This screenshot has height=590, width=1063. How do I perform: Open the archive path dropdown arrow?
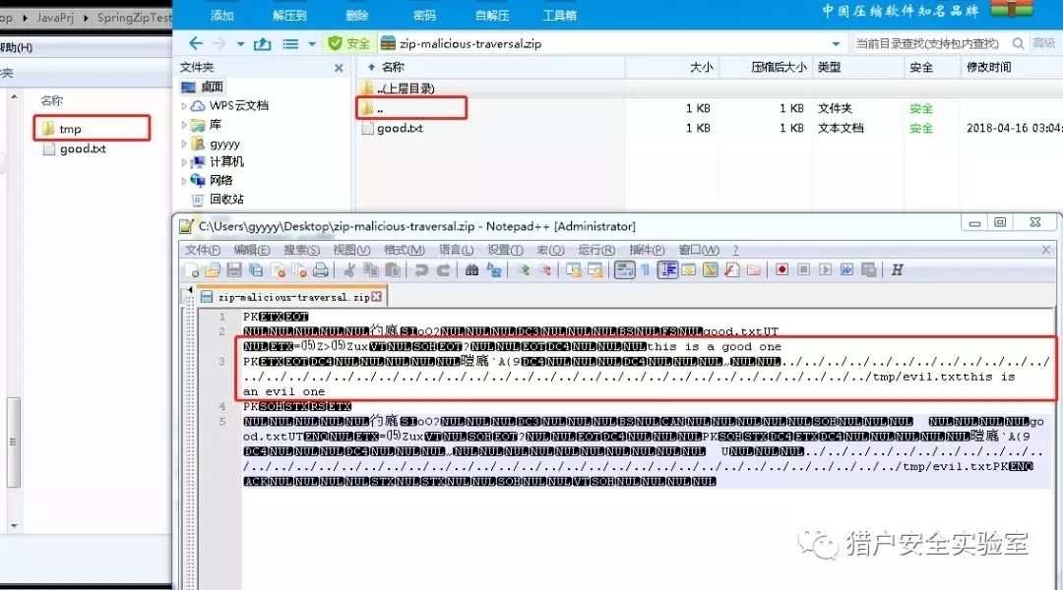836,44
